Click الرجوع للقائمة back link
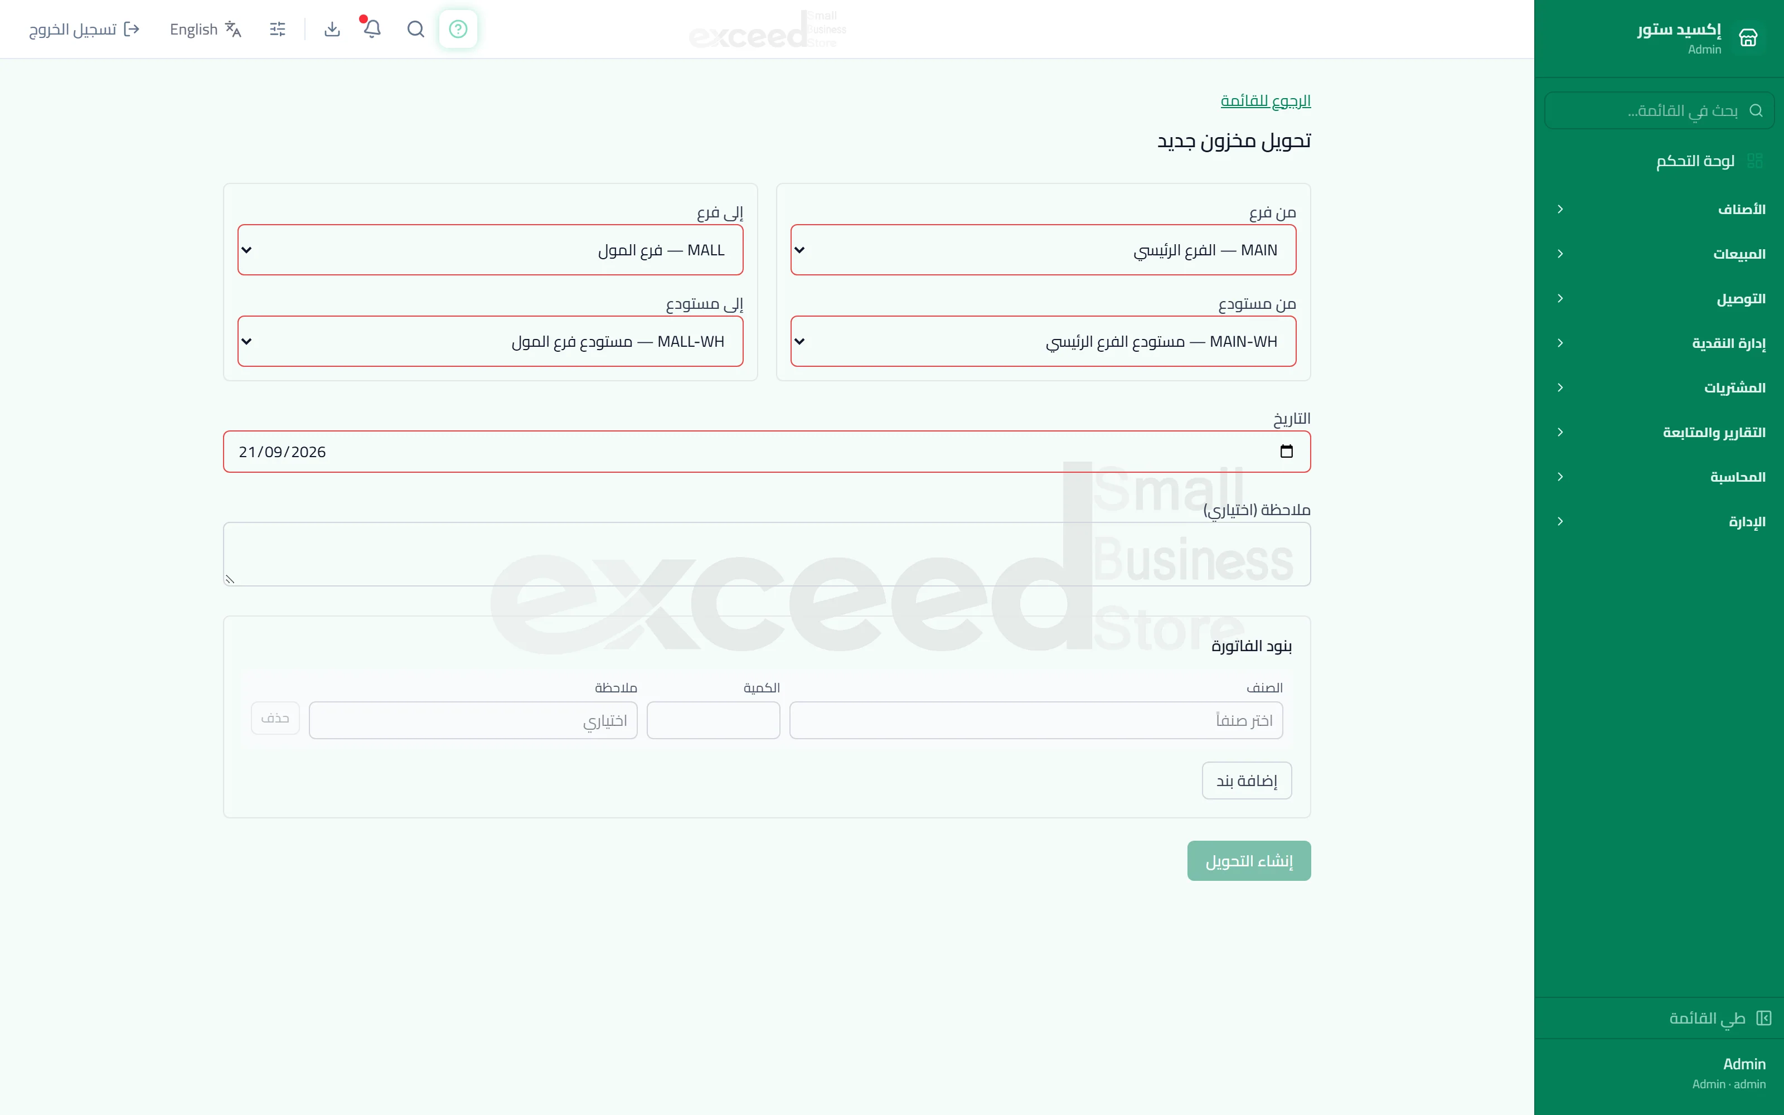The image size is (1784, 1115). 1265,101
